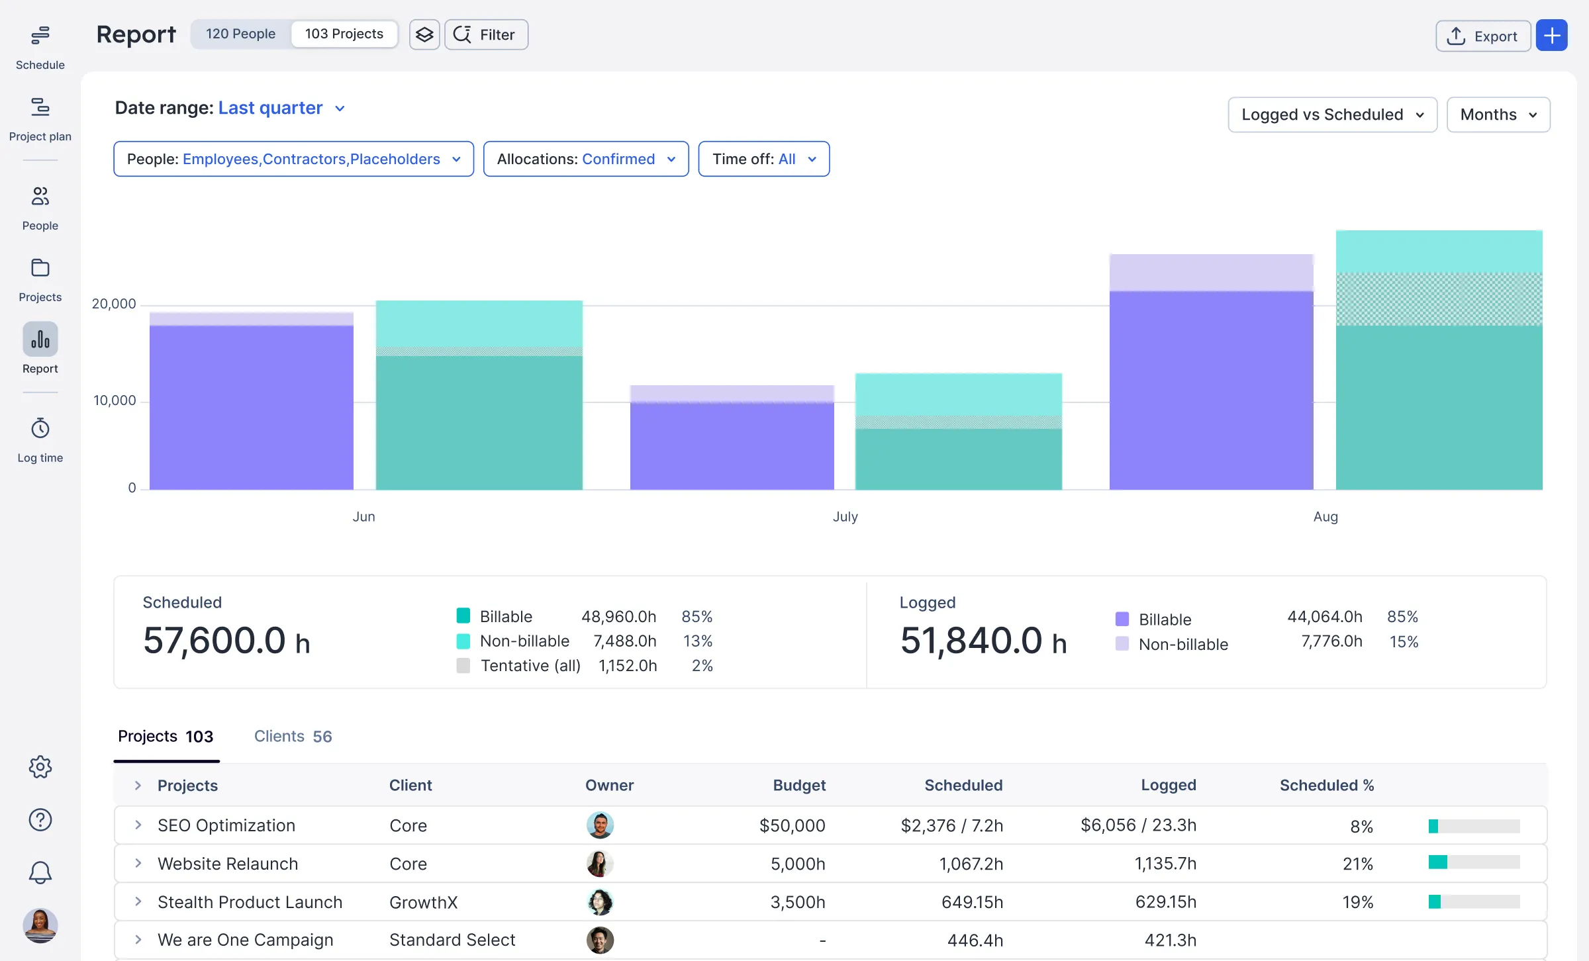Open settings with the gear icon
The image size is (1589, 961).
(40, 766)
